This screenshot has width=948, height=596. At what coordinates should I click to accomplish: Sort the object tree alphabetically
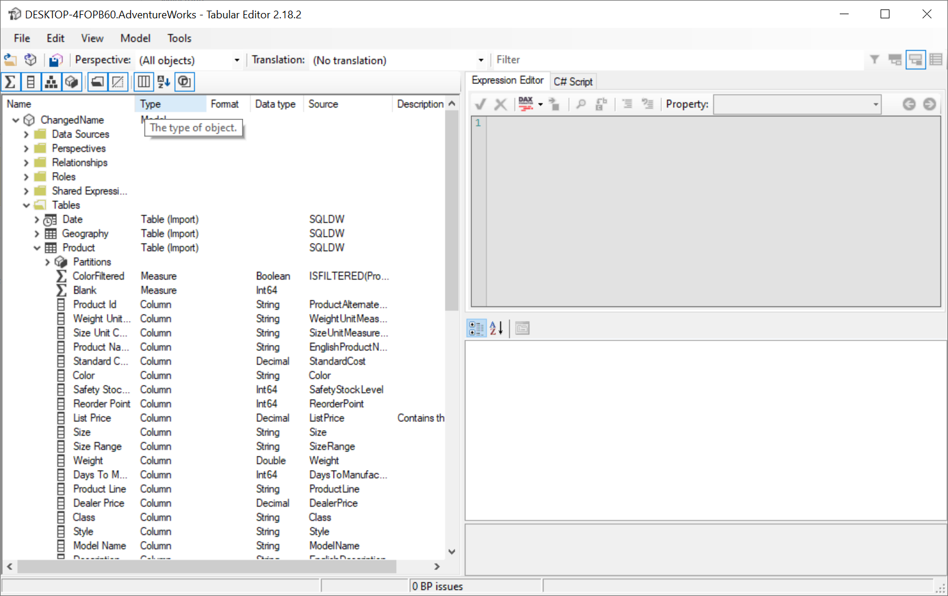[x=164, y=82]
